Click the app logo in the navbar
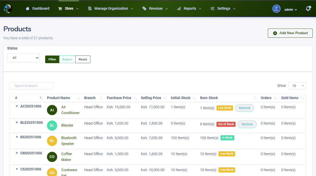316x176 pixels. tap(8, 9)
